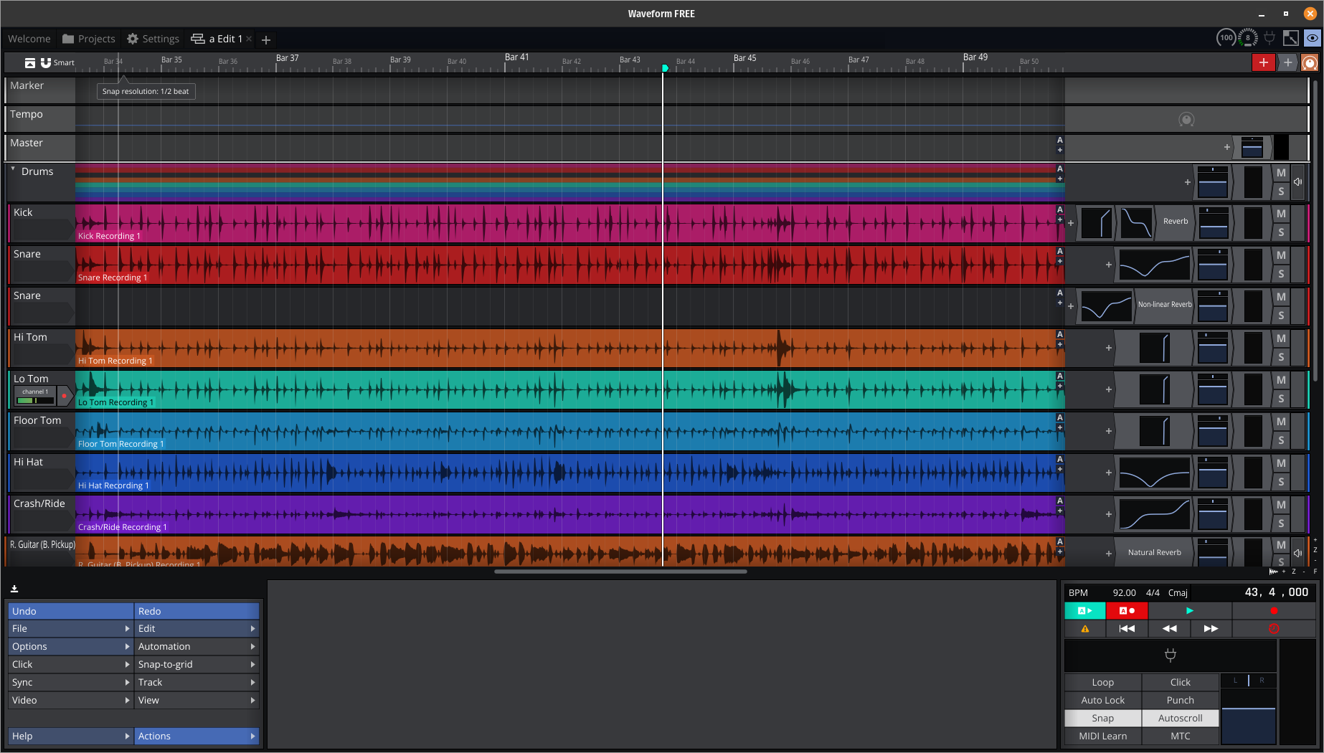Solo the Lo Tom track

[1281, 399]
